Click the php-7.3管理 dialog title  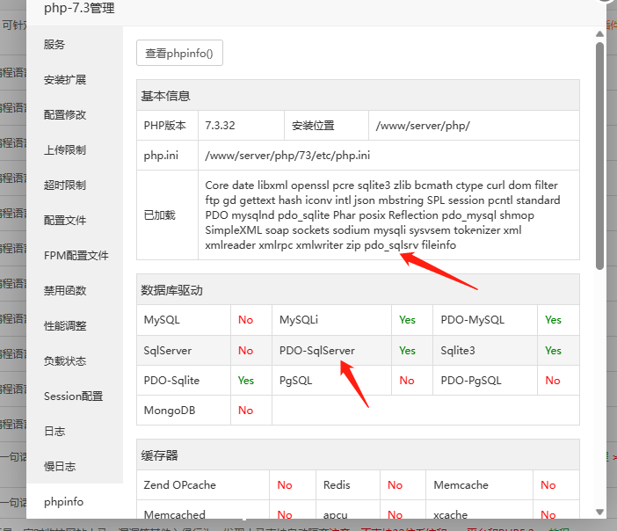(x=79, y=8)
